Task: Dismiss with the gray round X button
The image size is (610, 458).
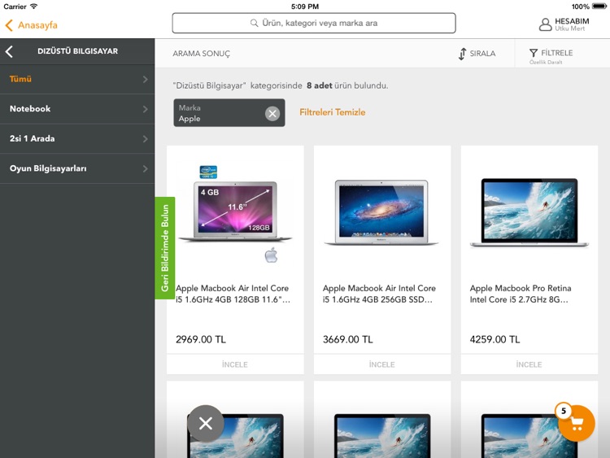Action: [x=206, y=423]
